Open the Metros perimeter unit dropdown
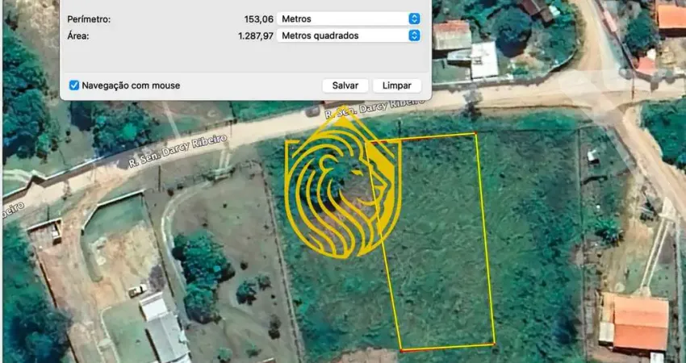Image resolution: width=686 pixels, height=363 pixels. 349,19
